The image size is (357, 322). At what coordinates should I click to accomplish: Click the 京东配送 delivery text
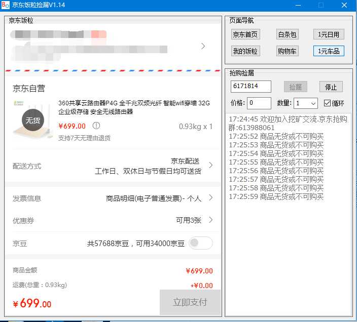point(185,161)
